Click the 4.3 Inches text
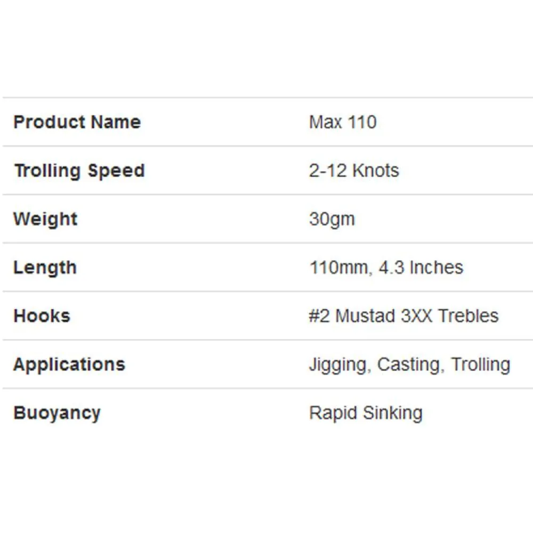The height and width of the screenshot is (533, 533). pyautogui.click(x=421, y=268)
